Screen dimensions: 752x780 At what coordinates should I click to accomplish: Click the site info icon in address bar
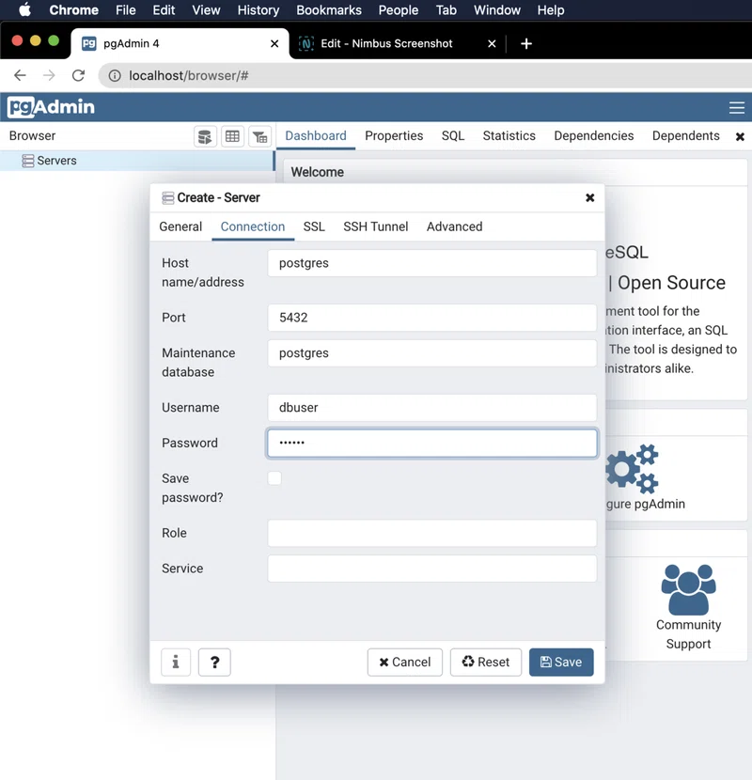coord(115,75)
